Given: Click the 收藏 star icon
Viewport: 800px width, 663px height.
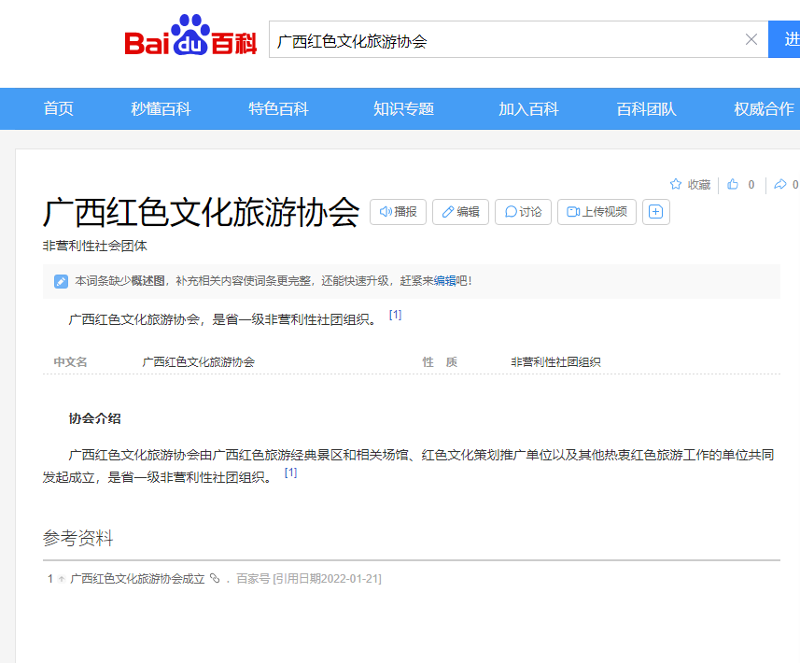Looking at the screenshot, I should pyautogui.click(x=676, y=185).
